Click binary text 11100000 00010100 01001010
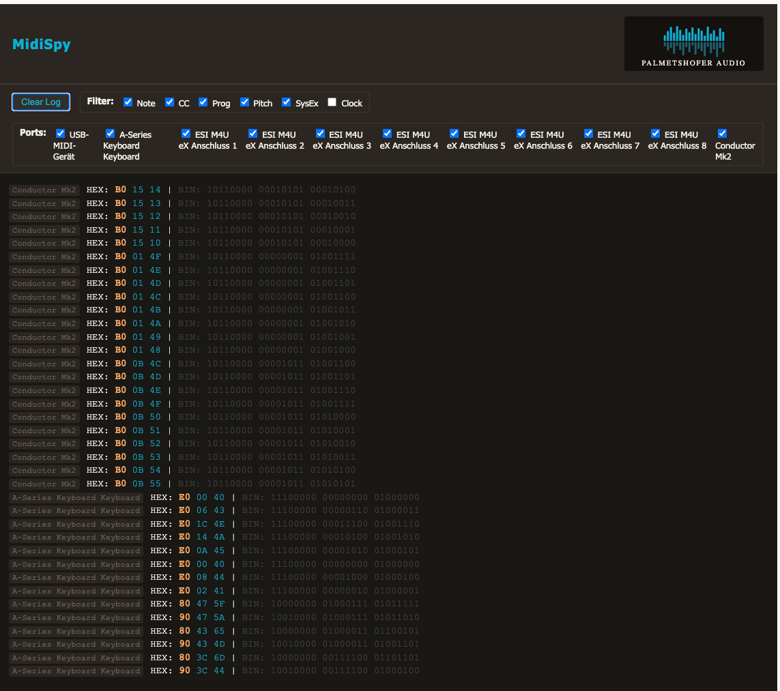Image resolution: width=780 pixels, height=691 pixels. click(345, 537)
